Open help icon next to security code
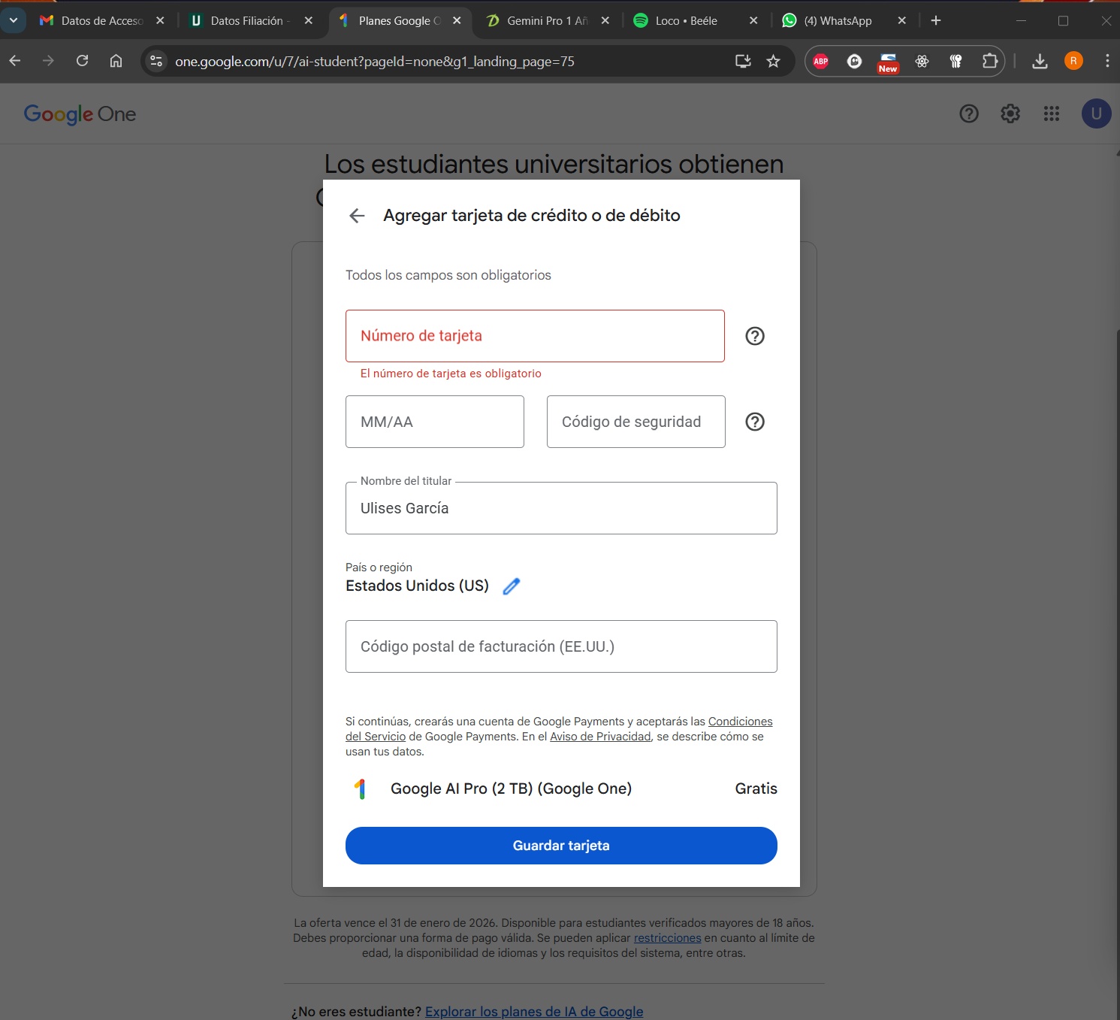1120x1020 pixels. [x=754, y=422]
